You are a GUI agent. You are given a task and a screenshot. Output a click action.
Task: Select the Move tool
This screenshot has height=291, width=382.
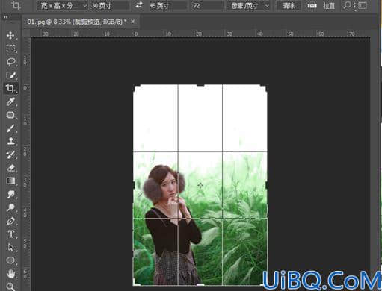pyautogui.click(x=10, y=35)
